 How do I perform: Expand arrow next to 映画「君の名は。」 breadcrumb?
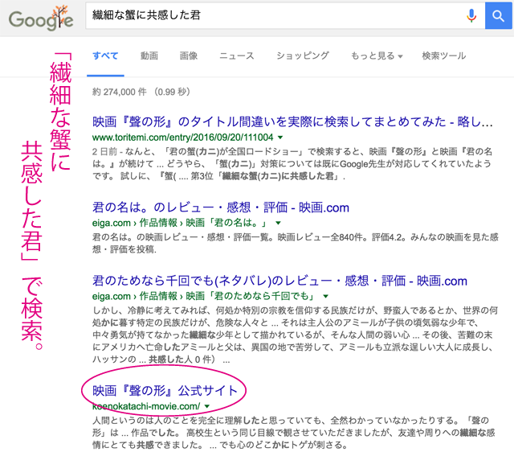(278, 223)
